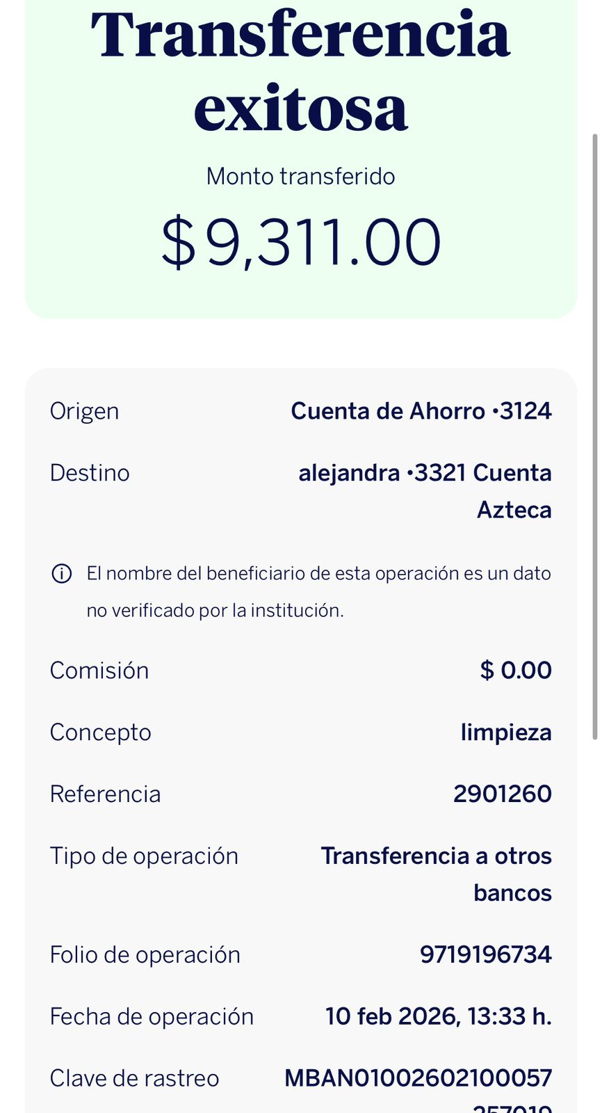Click the reference number 2901260
This screenshot has width=602, height=1113.
tap(502, 794)
